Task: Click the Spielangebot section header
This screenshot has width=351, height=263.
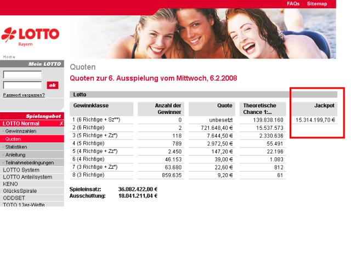Action: pyautogui.click(x=32, y=116)
